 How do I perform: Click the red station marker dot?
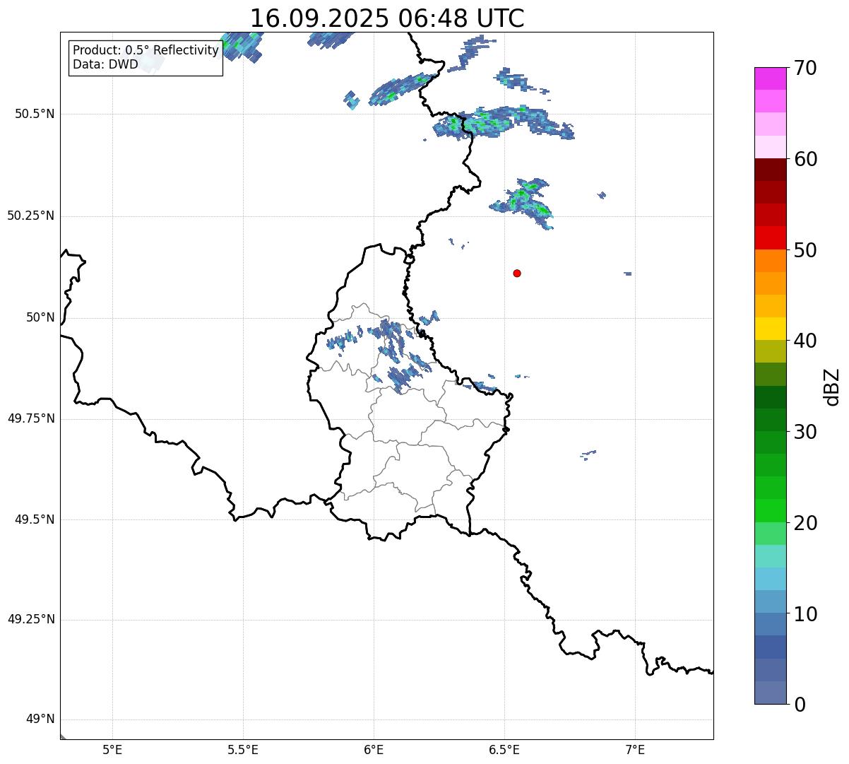[x=517, y=273]
